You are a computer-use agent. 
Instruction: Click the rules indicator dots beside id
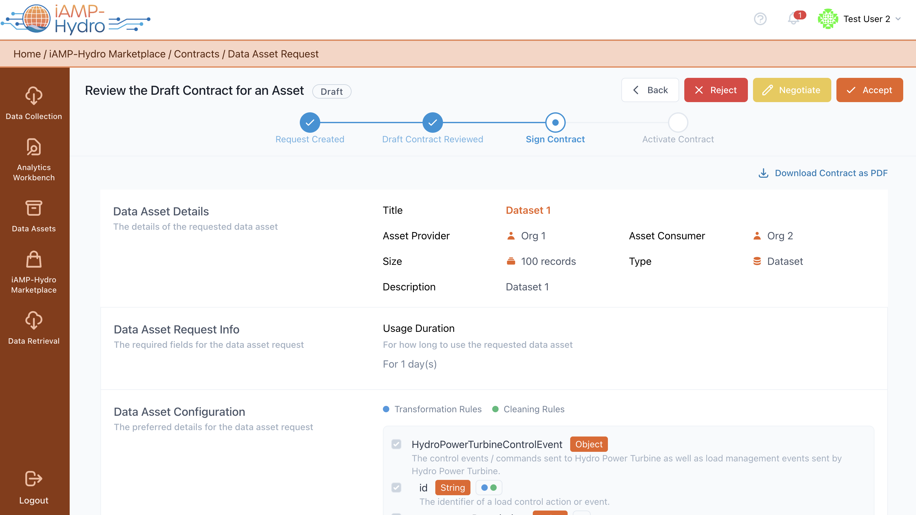tap(489, 487)
